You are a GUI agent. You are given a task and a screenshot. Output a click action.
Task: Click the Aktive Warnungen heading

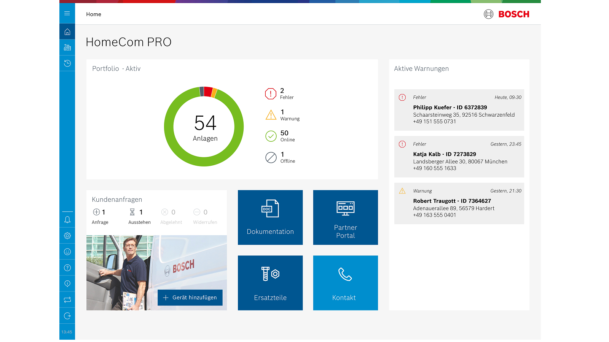421,69
